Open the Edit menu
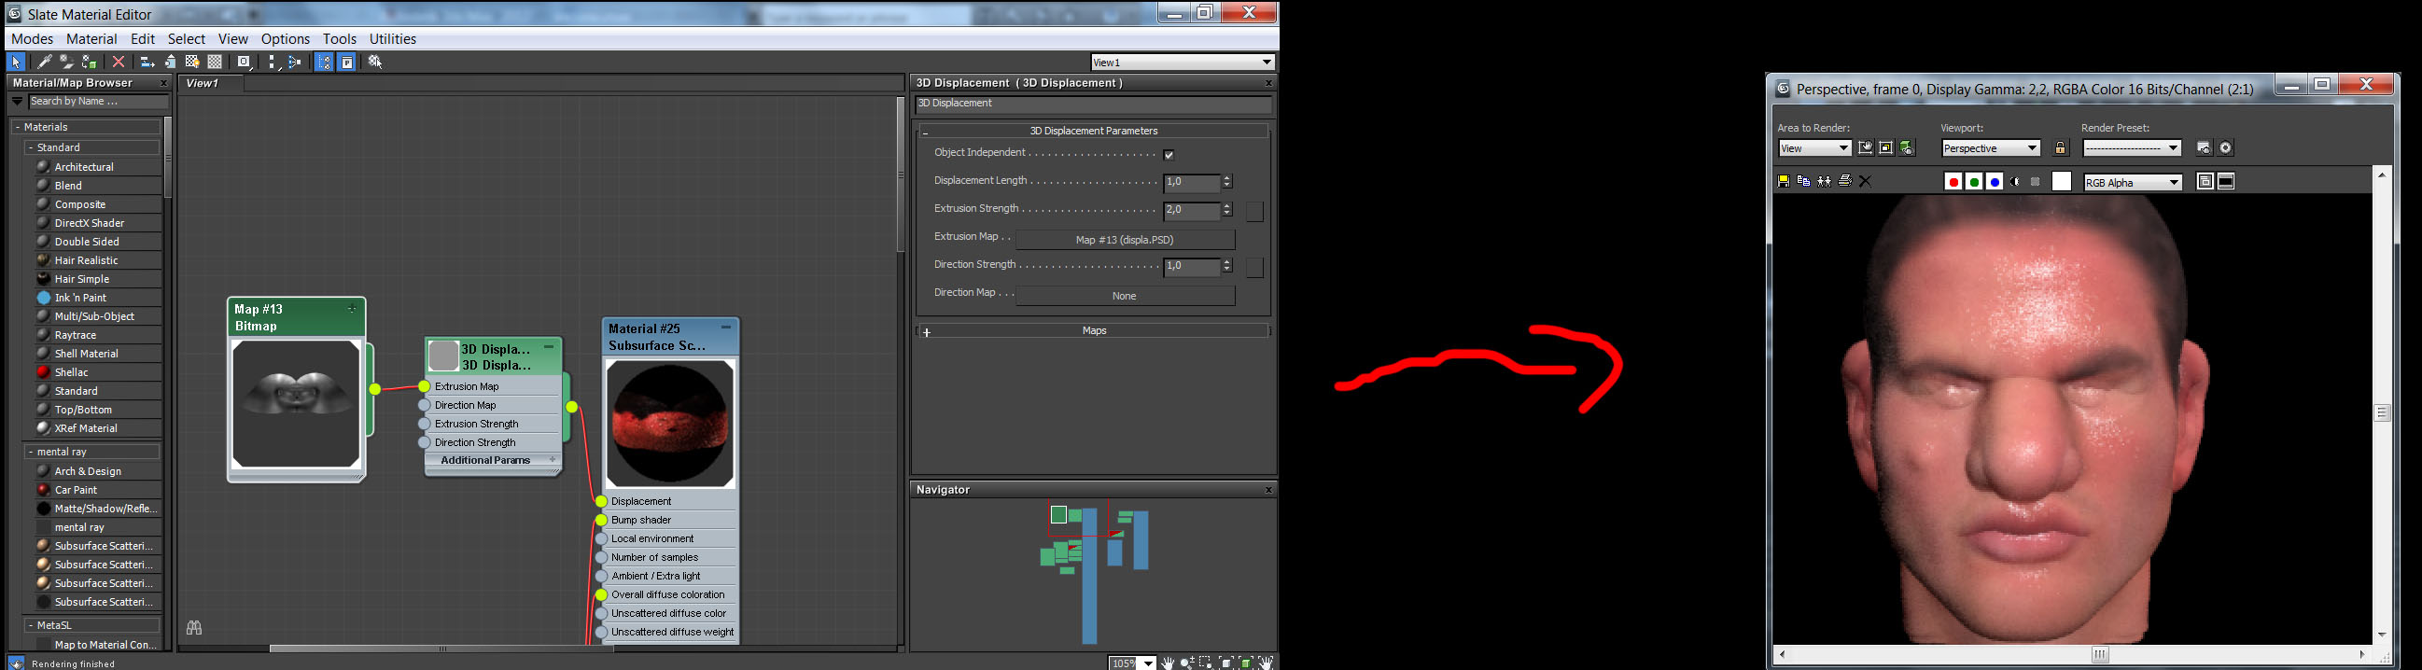This screenshot has height=670, width=2422. pyautogui.click(x=143, y=38)
